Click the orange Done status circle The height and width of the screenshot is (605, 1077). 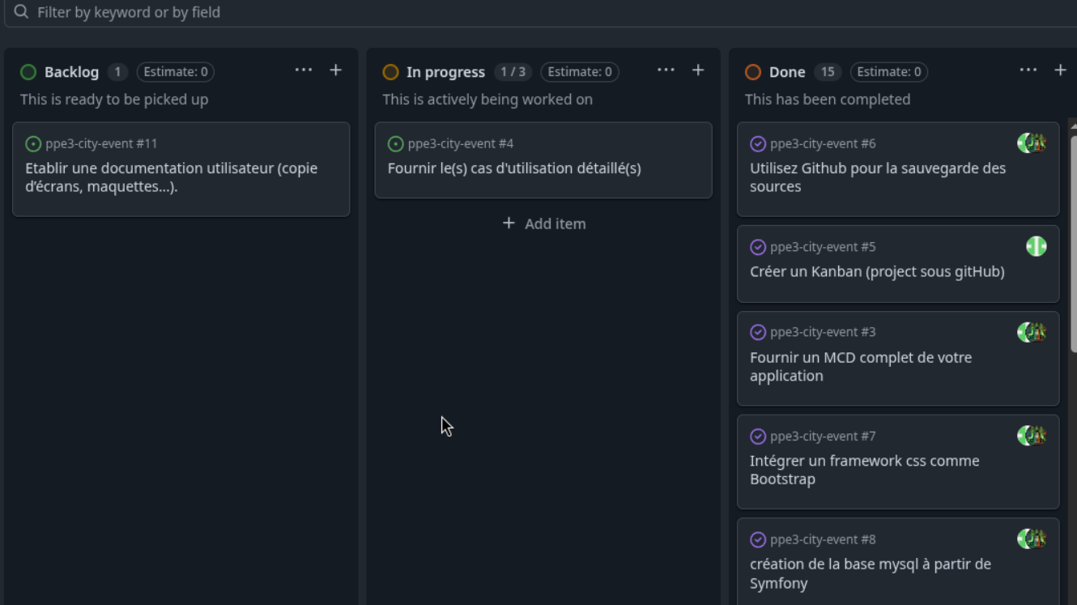(751, 71)
